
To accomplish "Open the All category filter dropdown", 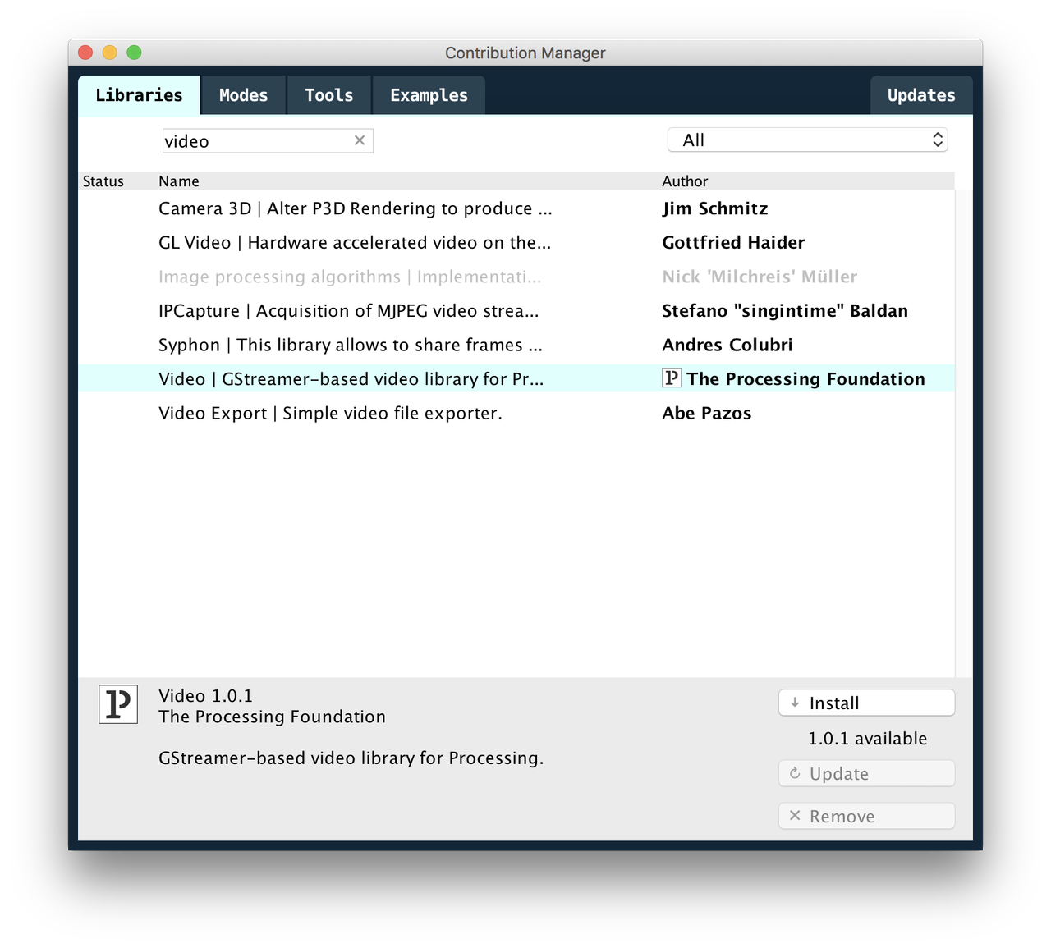I will (x=807, y=140).
